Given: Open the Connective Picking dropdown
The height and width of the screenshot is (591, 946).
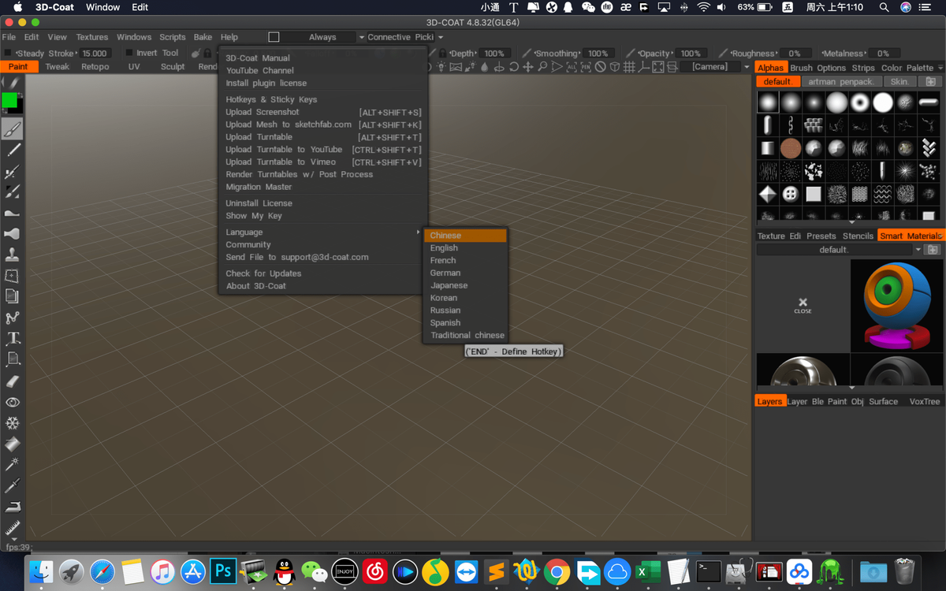Looking at the screenshot, I should pyautogui.click(x=405, y=37).
